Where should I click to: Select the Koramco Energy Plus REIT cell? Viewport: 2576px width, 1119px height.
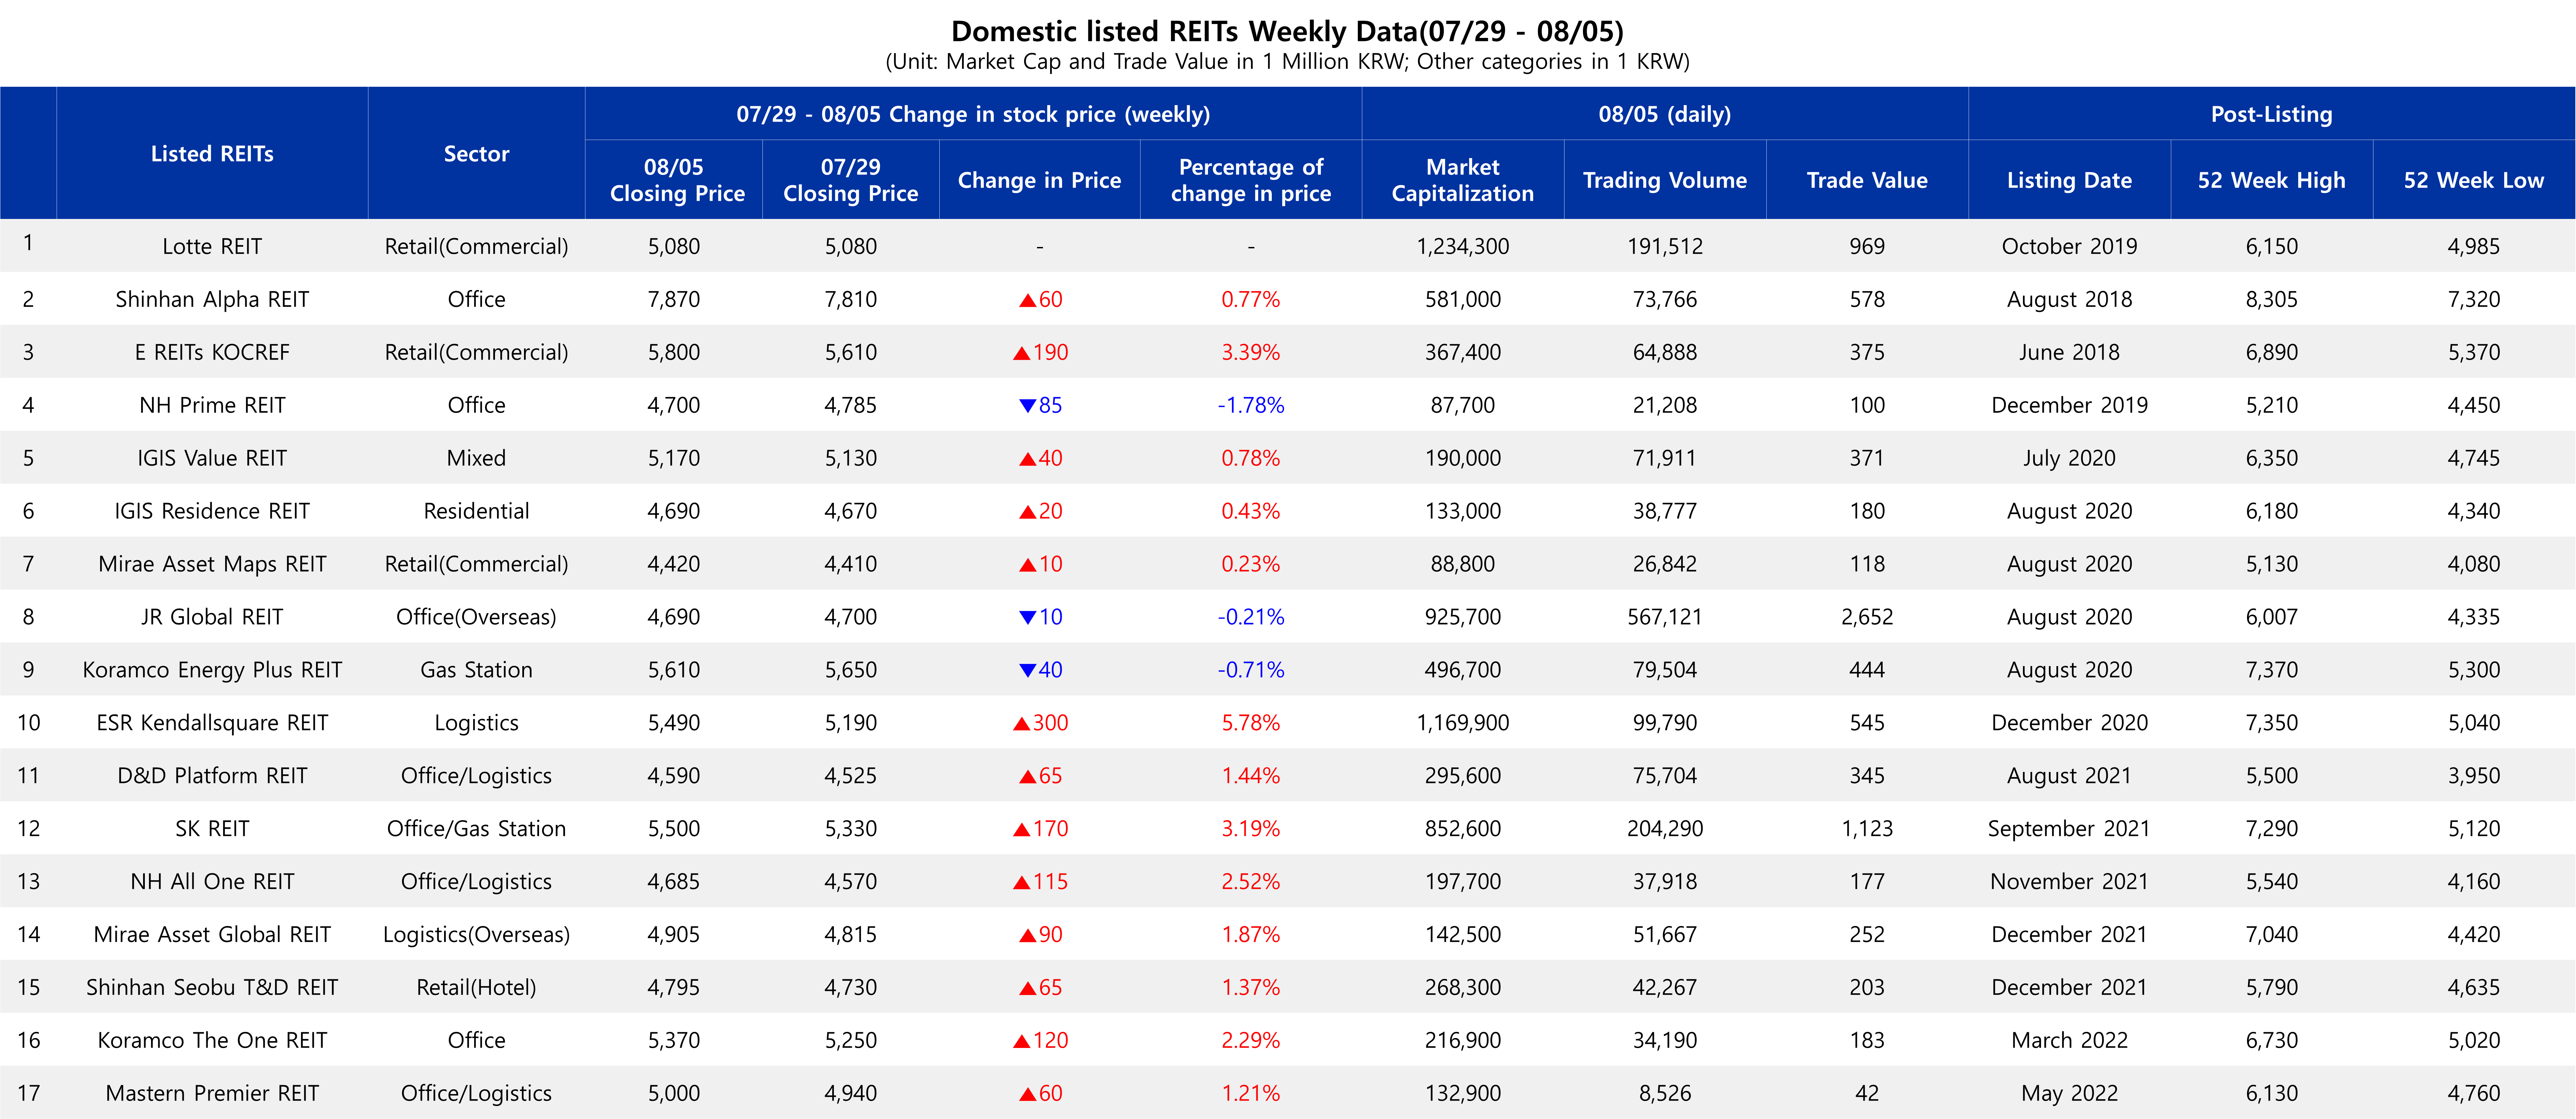tap(212, 670)
